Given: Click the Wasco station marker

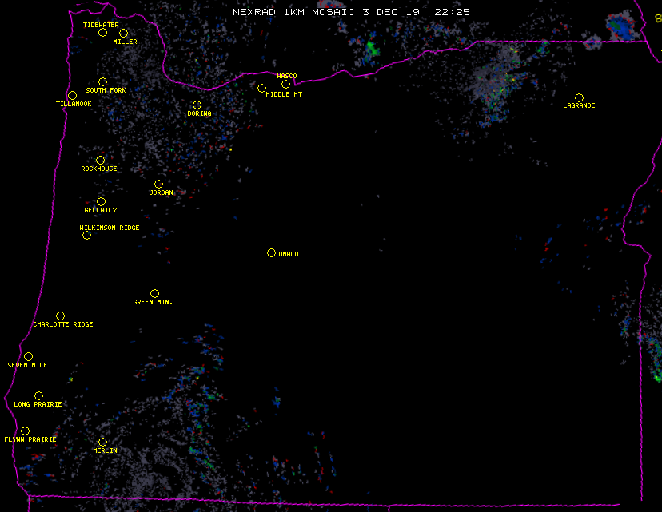Looking at the screenshot, I should point(285,85).
